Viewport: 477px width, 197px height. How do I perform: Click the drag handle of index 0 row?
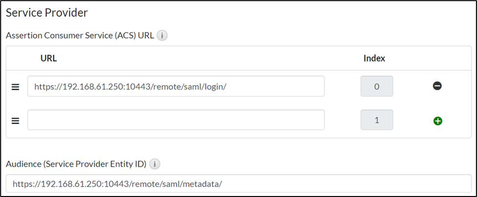(15, 87)
